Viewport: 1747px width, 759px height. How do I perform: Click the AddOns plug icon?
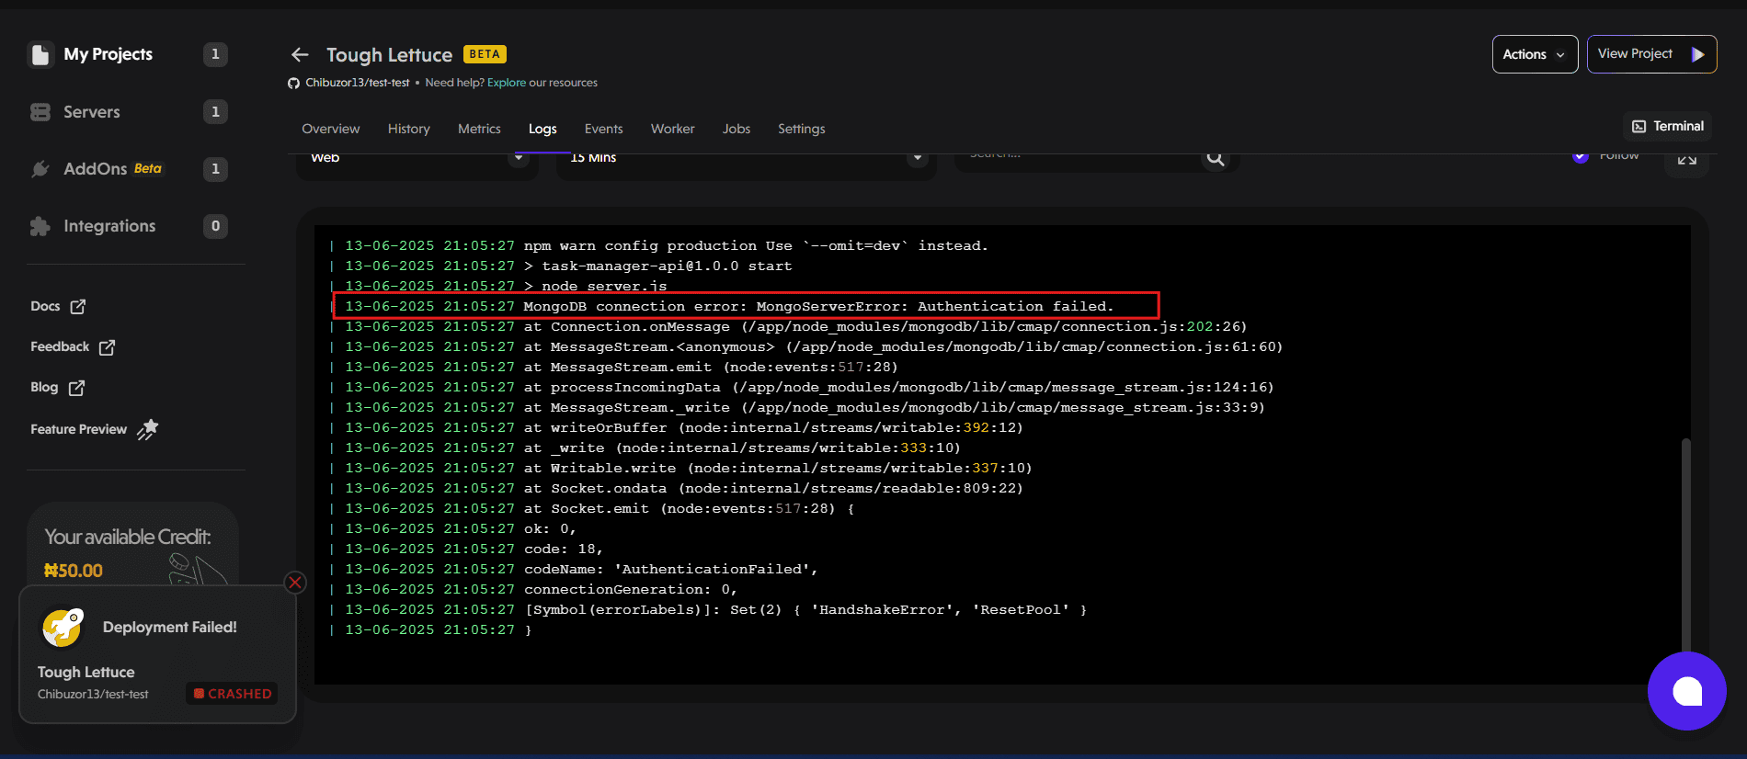pos(40,169)
